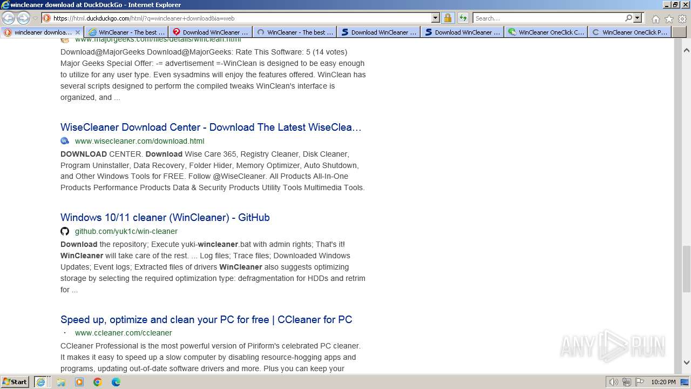Click the Forward navigation arrow
The width and height of the screenshot is (691, 389).
coord(23,18)
